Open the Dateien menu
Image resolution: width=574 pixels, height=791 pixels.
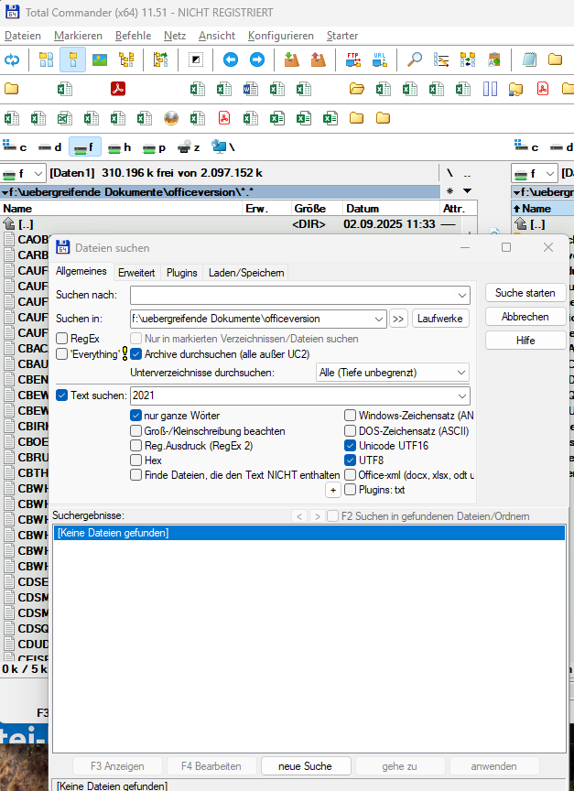[23, 36]
